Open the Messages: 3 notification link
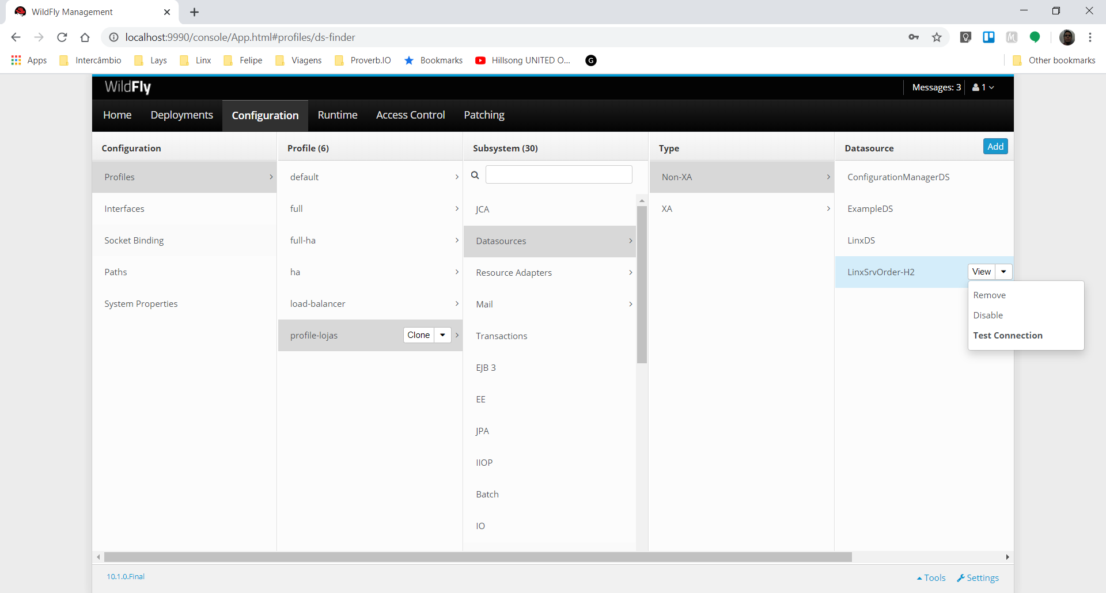The height and width of the screenshot is (593, 1106). click(x=937, y=88)
